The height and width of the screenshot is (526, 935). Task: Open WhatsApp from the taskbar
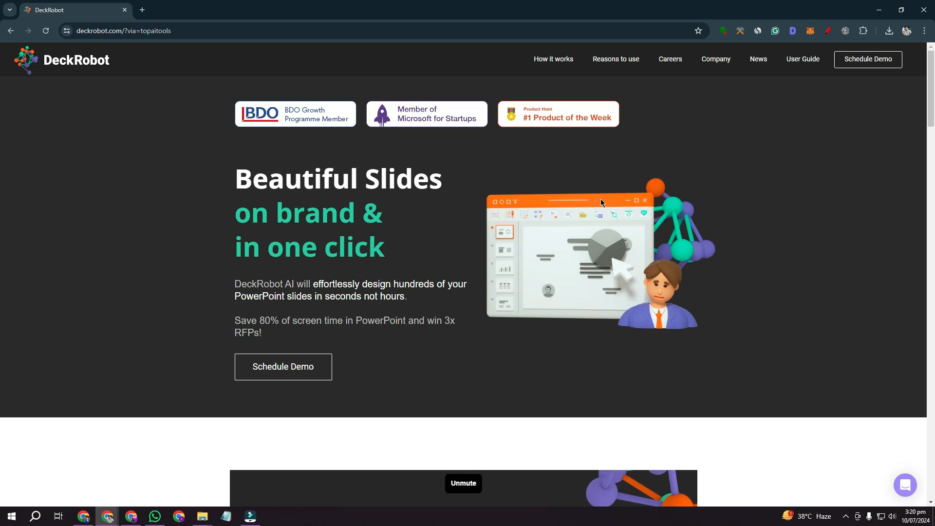(155, 516)
